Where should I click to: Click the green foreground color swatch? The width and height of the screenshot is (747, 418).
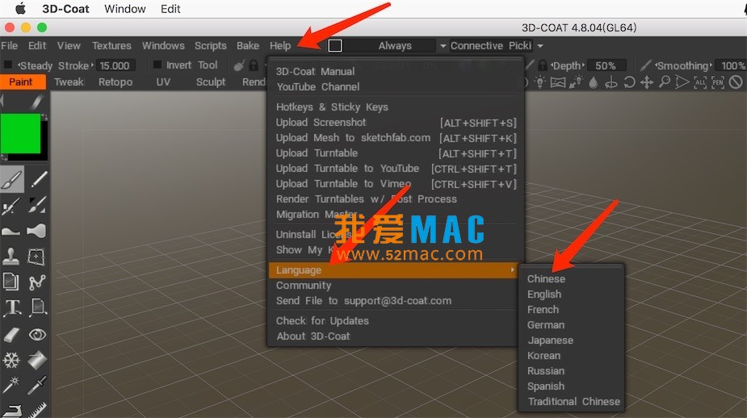(20, 133)
